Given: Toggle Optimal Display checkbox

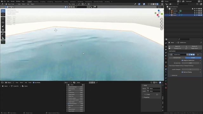Looking at the screenshot, I should [x=182, y=72].
